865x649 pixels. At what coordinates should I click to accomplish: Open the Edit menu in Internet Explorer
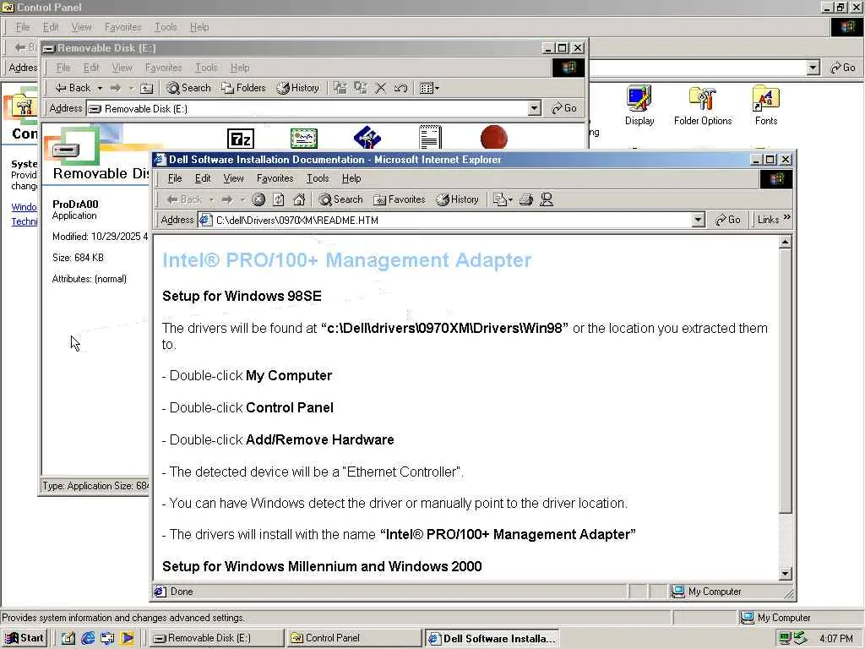point(203,178)
